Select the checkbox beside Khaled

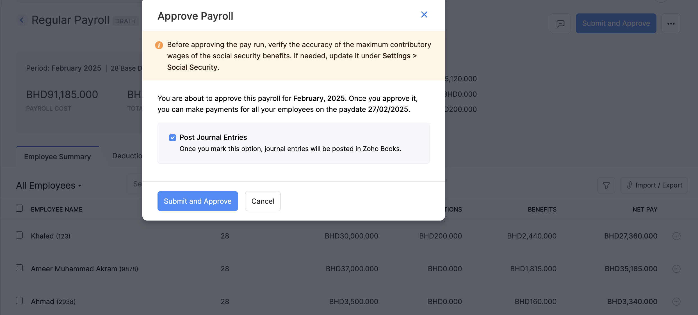click(19, 235)
